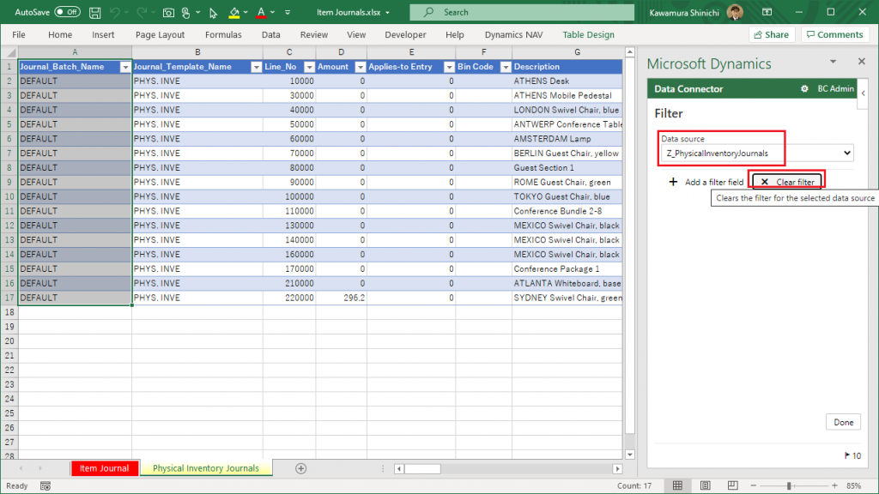Image resolution: width=879 pixels, height=494 pixels.
Task: Click the Comments button
Action: [x=834, y=34]
